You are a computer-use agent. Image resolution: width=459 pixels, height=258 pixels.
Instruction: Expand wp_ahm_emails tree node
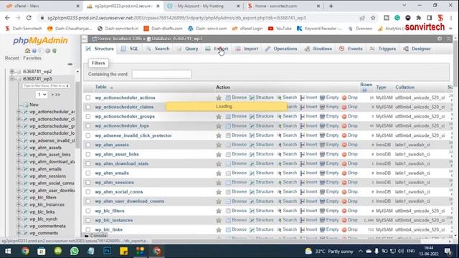coord(19,169)
